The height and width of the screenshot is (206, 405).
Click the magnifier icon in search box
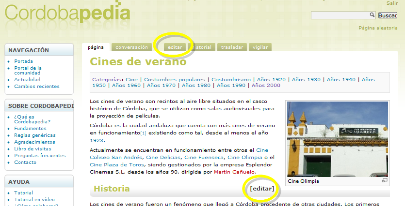[x=372, y=15]
